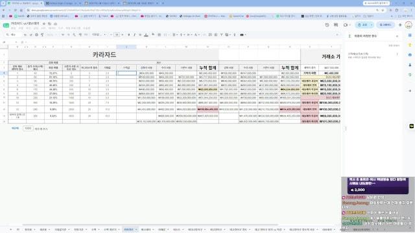
Task: Open the borders tool icon
Action: 159,35
